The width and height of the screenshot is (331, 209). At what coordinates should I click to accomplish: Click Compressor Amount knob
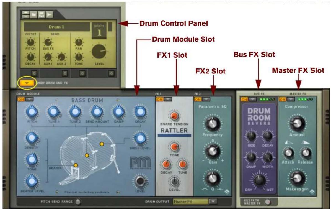point(297,124)
